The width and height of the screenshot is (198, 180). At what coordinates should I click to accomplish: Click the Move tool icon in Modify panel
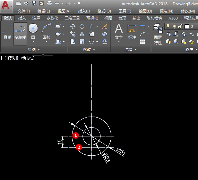[x=73, y=26]
